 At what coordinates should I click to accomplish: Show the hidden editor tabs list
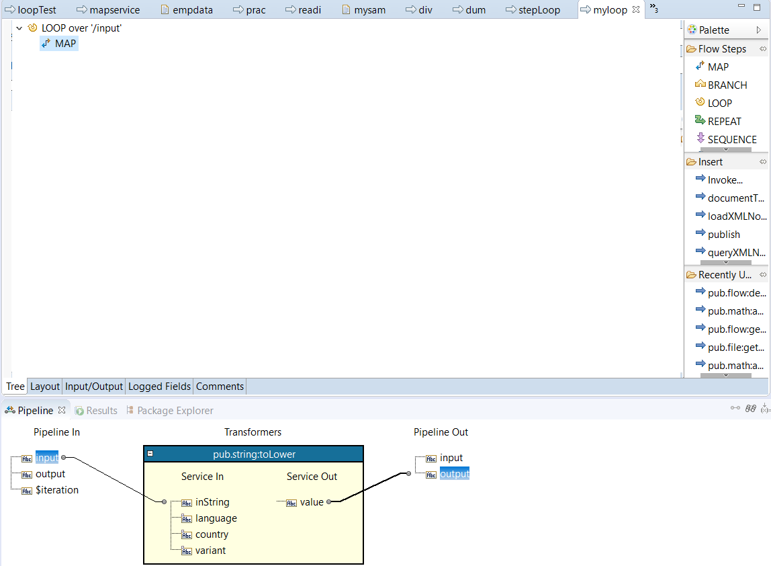click(x=653, y=7)
